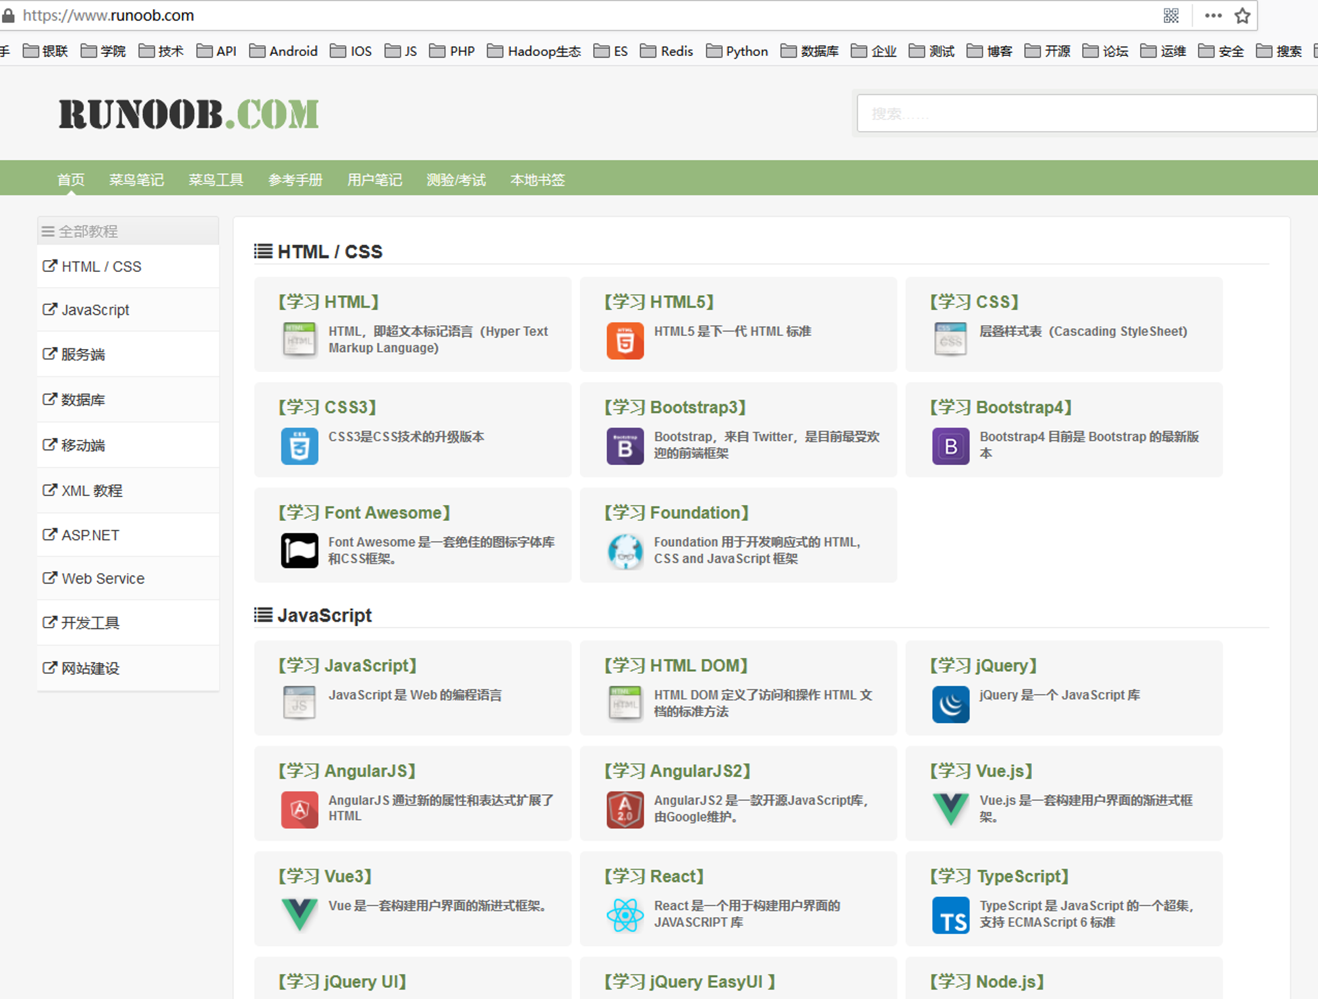Click the Font Awesome flag icon
The image size is (1318, 999).
click(299, 551)
